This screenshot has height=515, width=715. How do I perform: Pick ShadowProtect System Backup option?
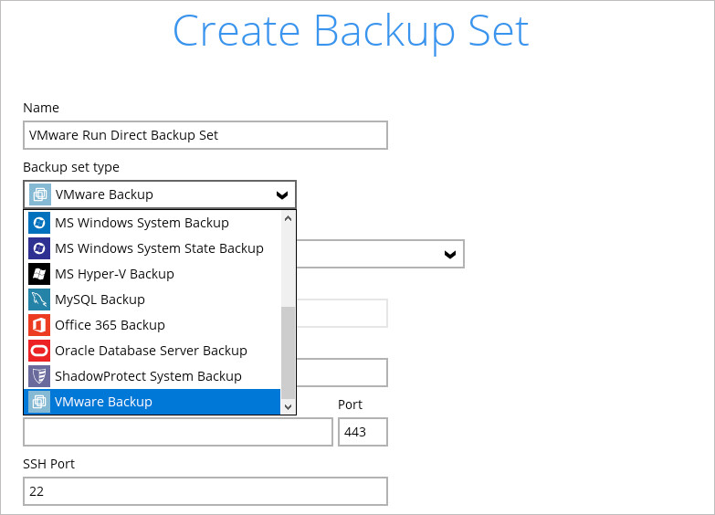(x=152, y=376)
